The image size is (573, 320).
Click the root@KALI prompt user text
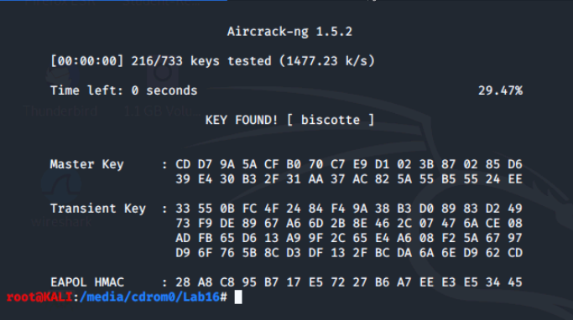coord(39,297)
